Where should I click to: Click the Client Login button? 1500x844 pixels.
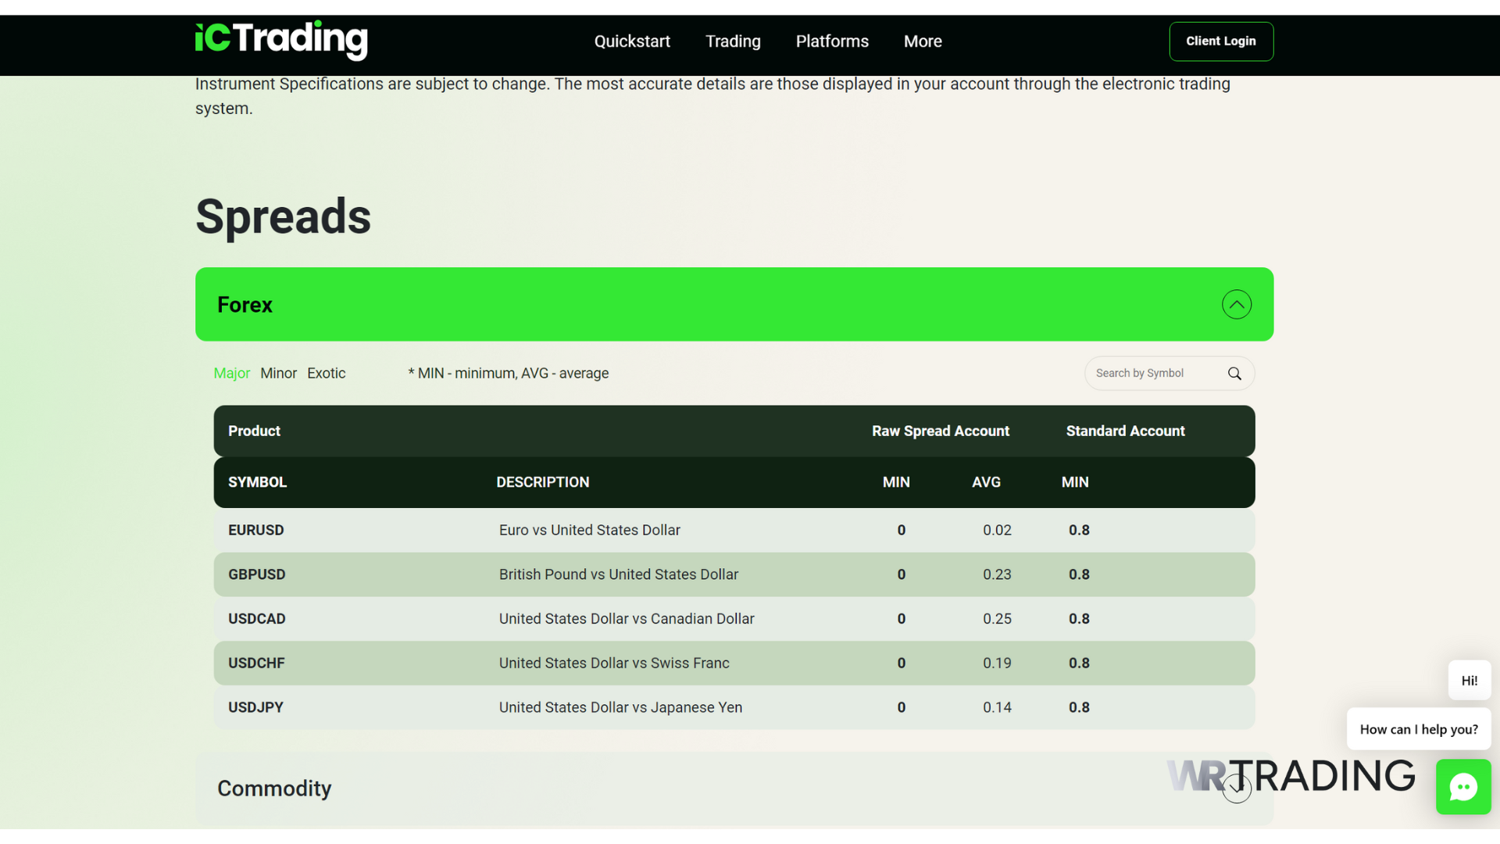pos(1220,41)
